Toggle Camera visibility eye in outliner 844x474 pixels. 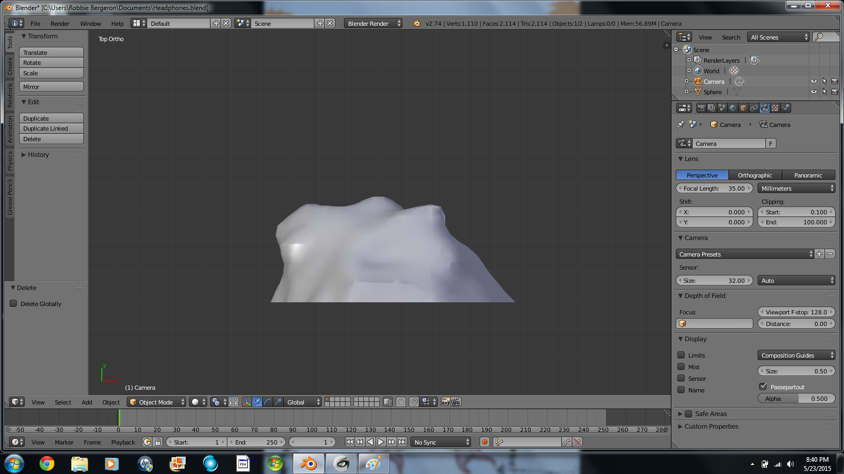(x=813, y=81)
